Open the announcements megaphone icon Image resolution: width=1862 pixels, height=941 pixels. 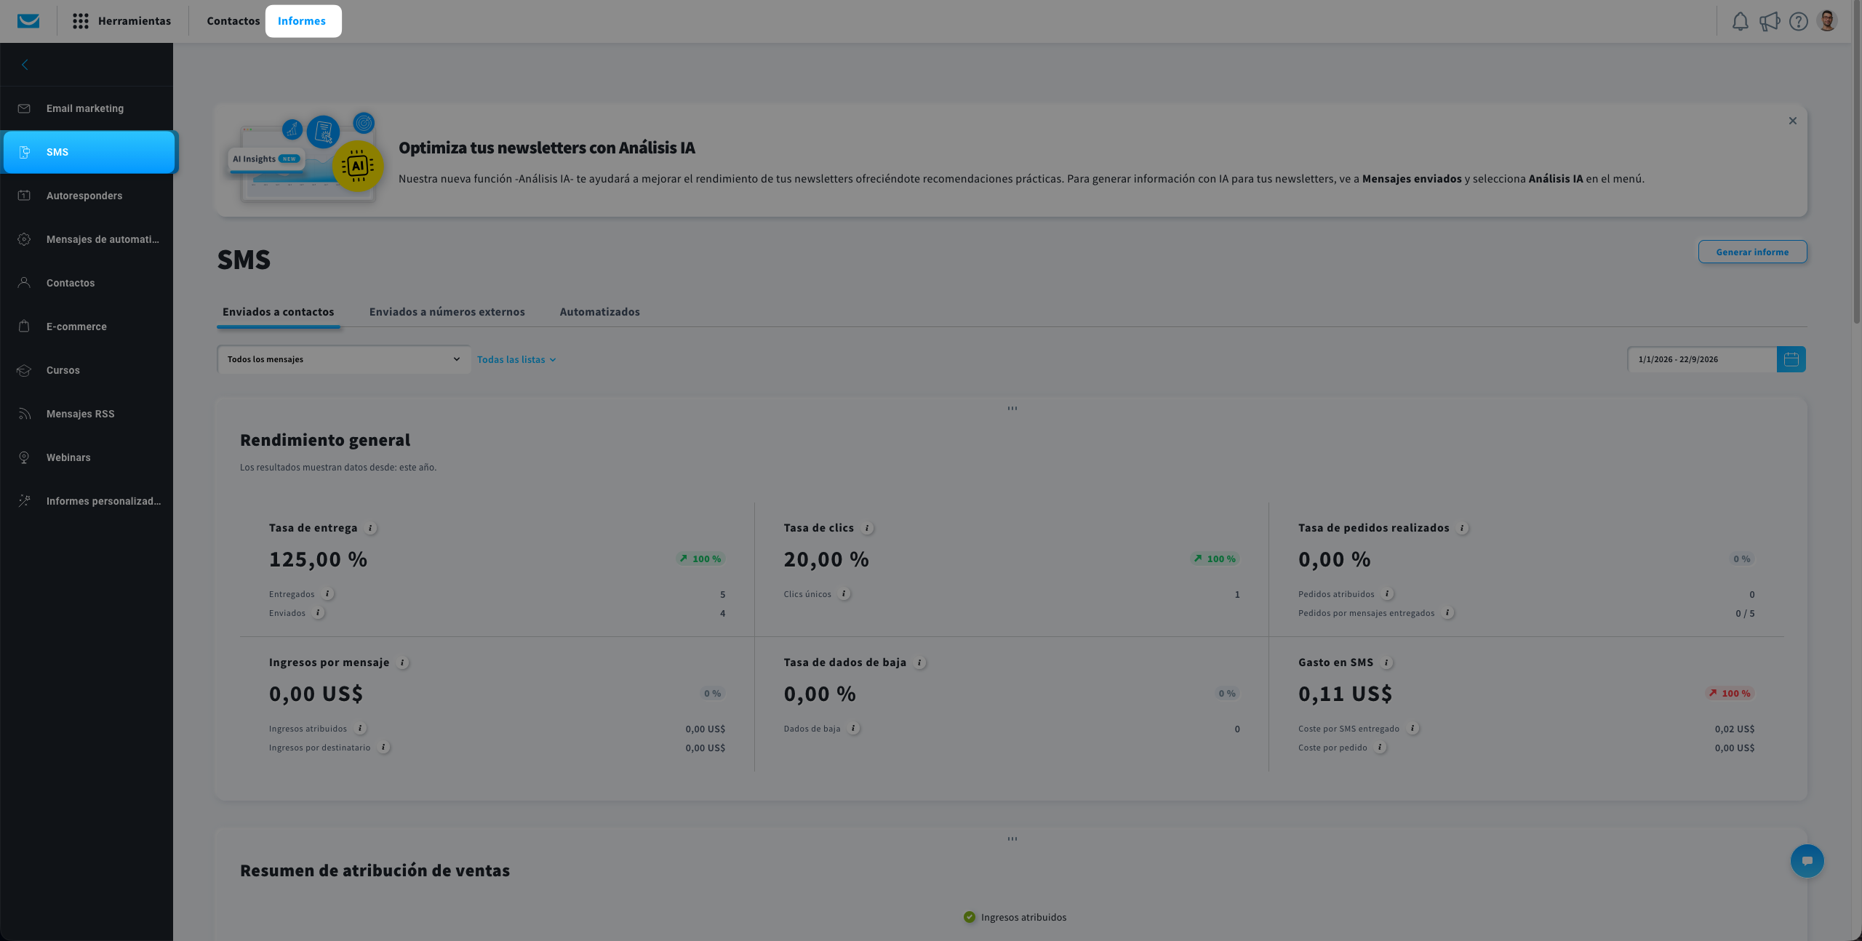point(1769,21)
